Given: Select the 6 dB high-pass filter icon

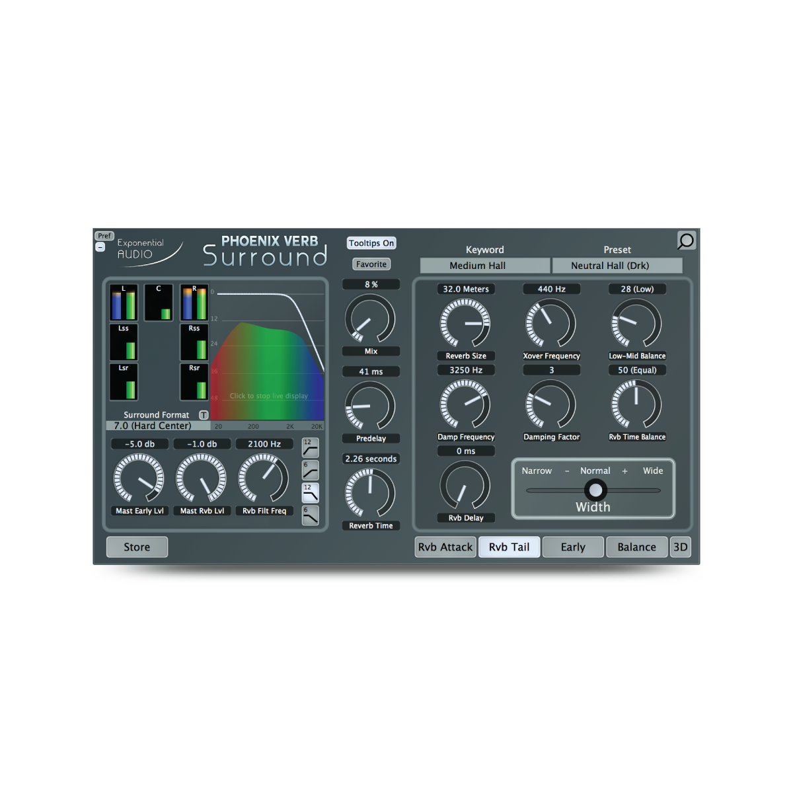Looking at the screenshot, I should tap(310, 471).
